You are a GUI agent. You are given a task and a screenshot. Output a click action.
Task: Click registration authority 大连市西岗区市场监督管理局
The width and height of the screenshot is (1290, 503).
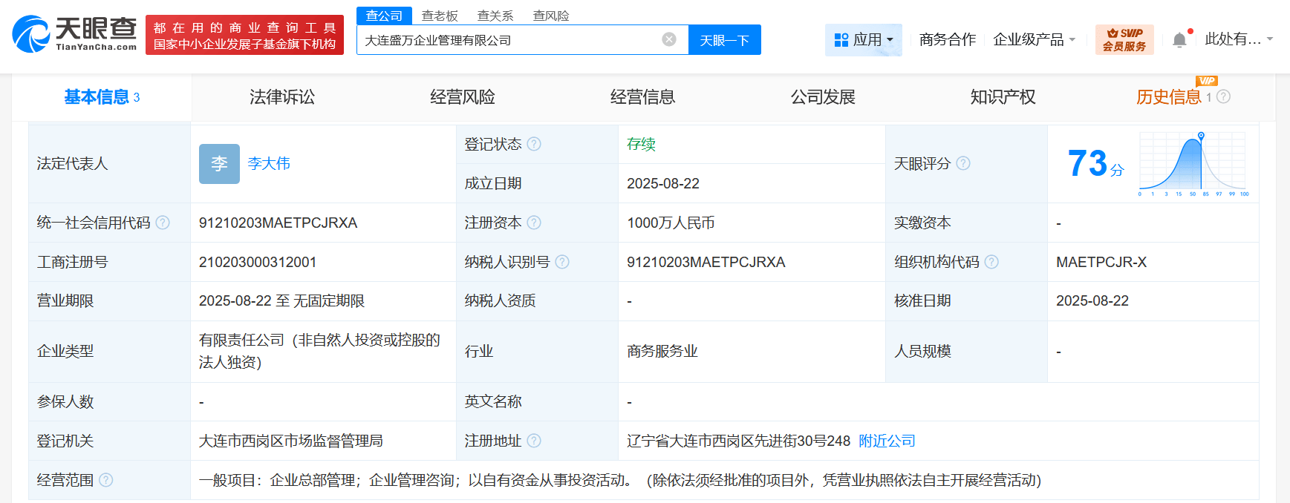291,441
